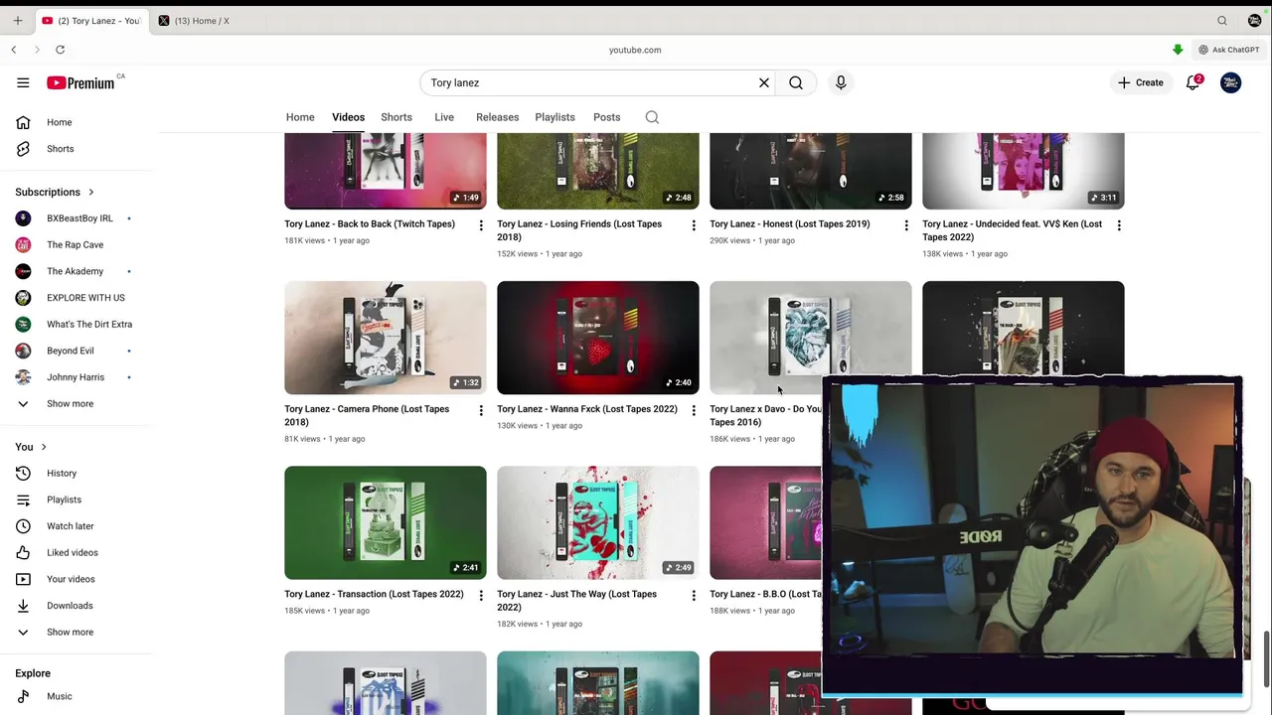Go back with the browser back arrow
The height and width of the screenshot is (715, 1272).
[14, 50]
